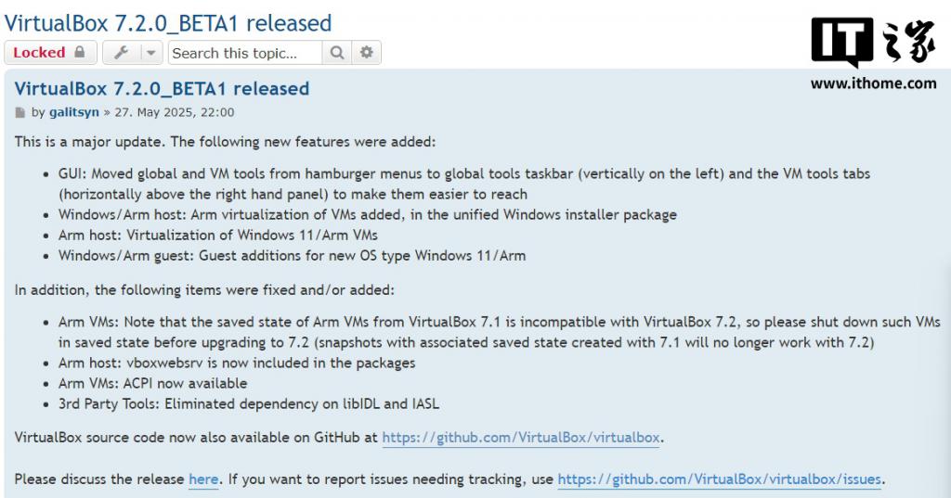
Task: Click the wrench topic tools icon
Action: pyautogui.click(x=122, y=53)
